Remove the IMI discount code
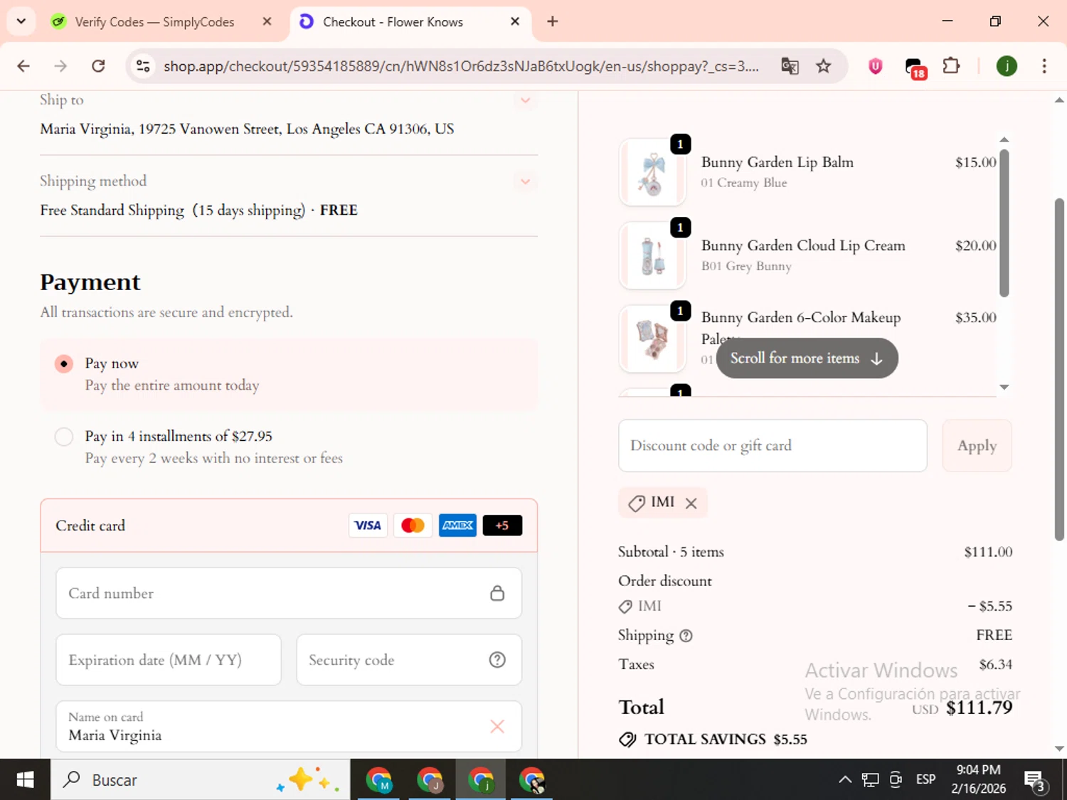 (x=691, y=503)
